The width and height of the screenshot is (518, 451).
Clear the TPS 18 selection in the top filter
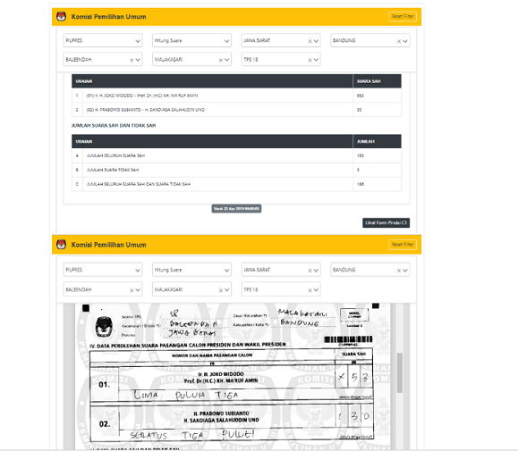click(x=310, y=60)
